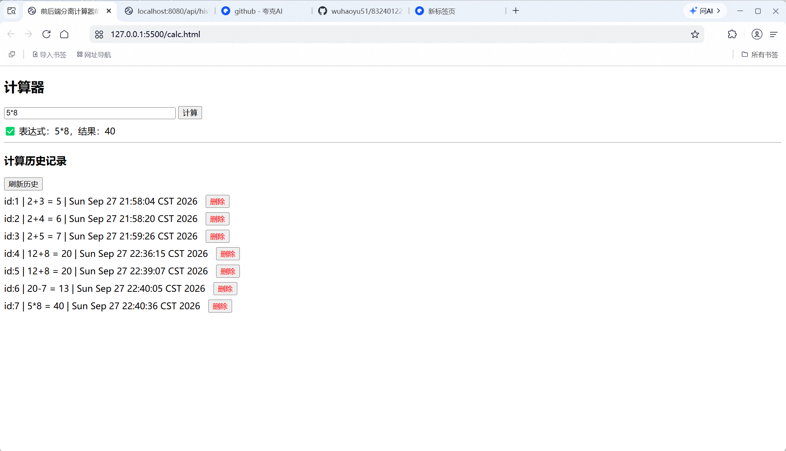Open 导入书签 bookmark item
The height and width of the screenshot is (451, 786).
(x=49, y=55)
